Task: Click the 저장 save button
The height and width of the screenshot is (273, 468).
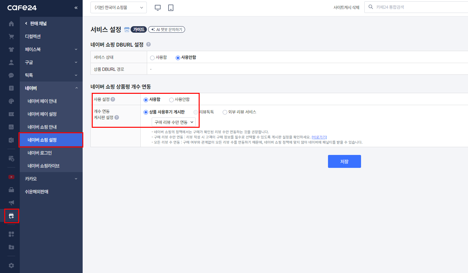Action: click(345, 161)
